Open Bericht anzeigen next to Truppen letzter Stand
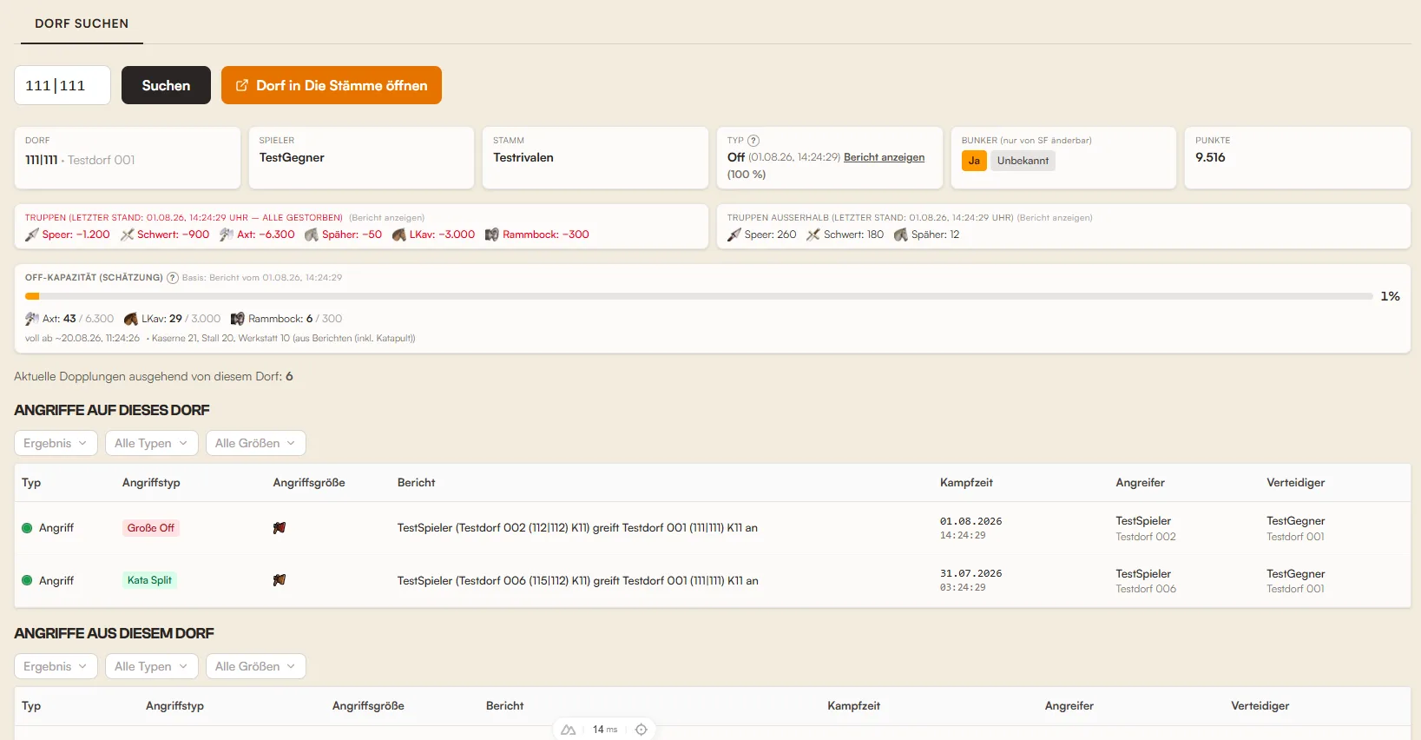 [387, 218]
